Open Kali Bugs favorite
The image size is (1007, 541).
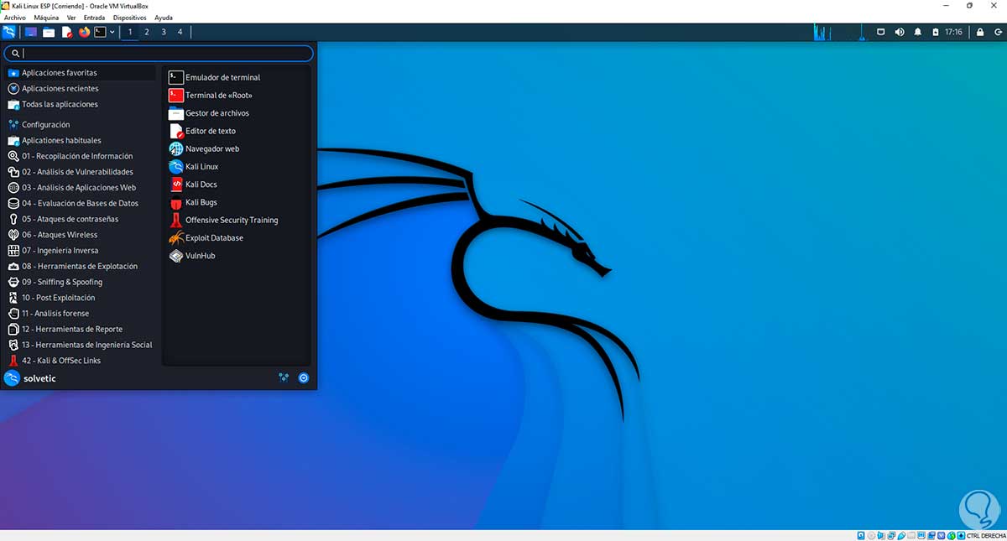(x=237, y=202)
